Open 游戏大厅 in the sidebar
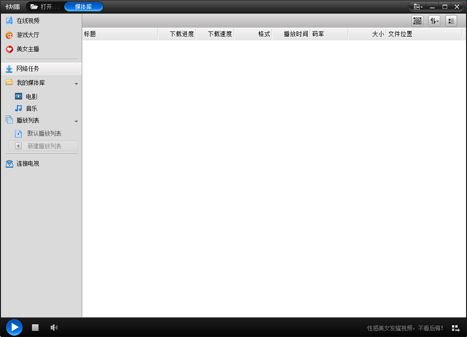Viewport: 467px width, 337px height. (28, 35)
